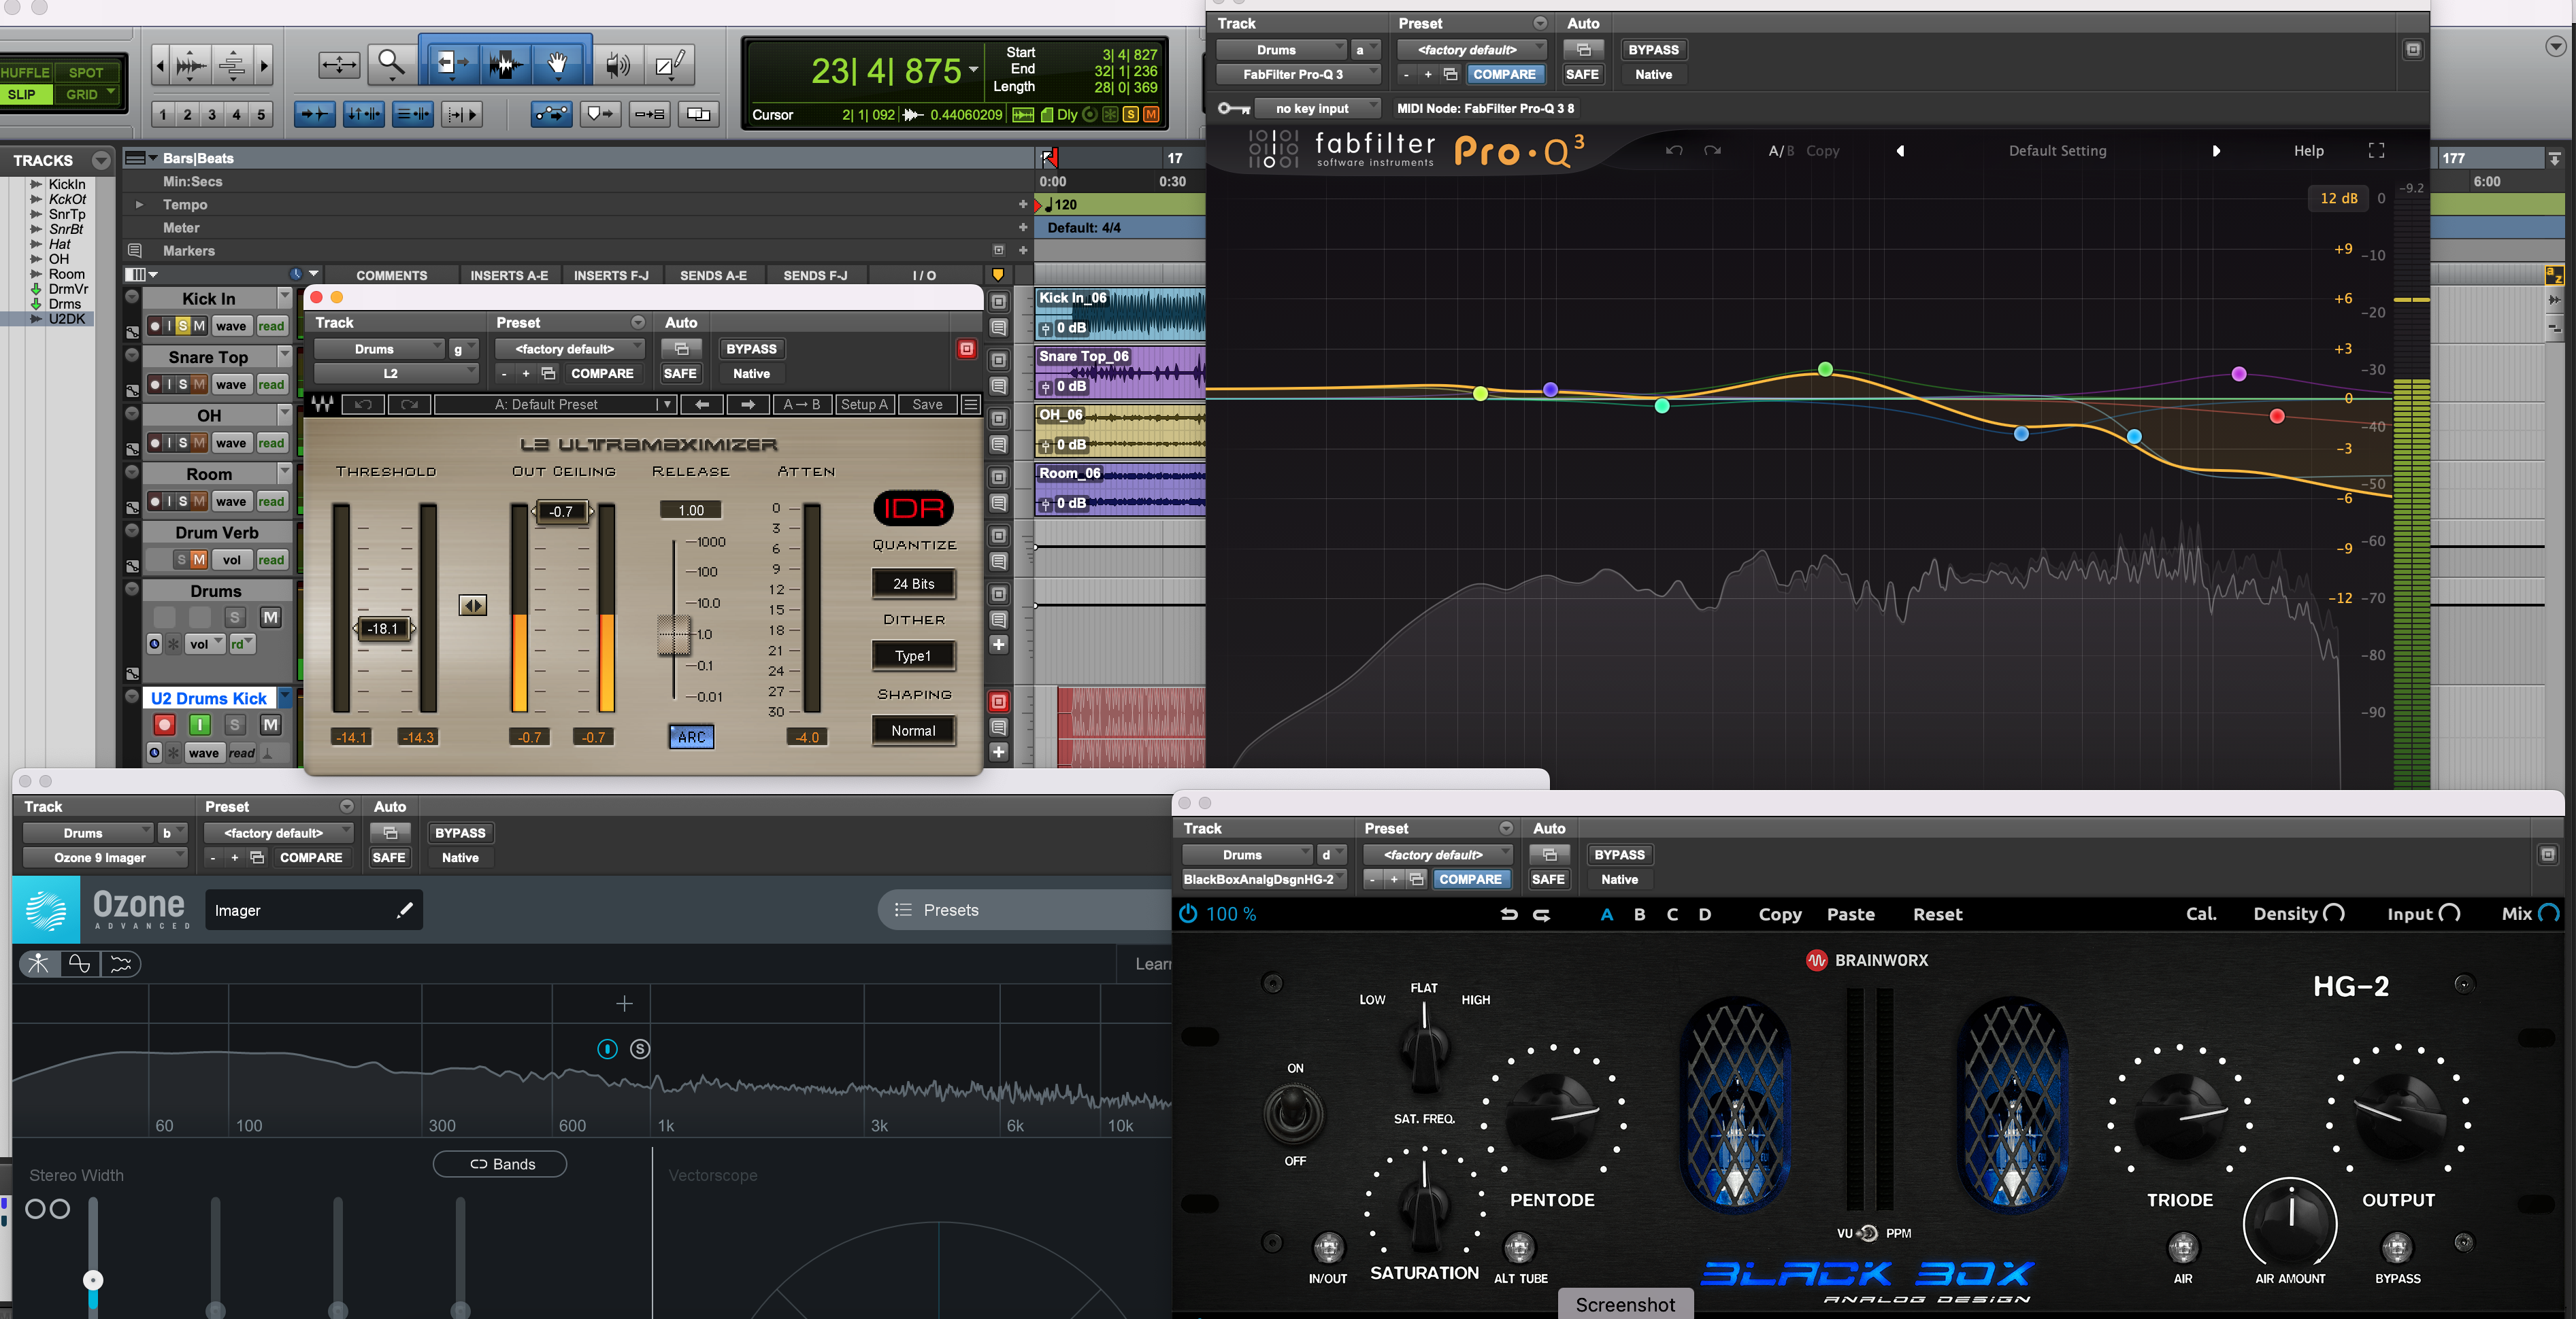
Task: Toggle the HG-2 AIR switch
Action: coord(2182,1247)
